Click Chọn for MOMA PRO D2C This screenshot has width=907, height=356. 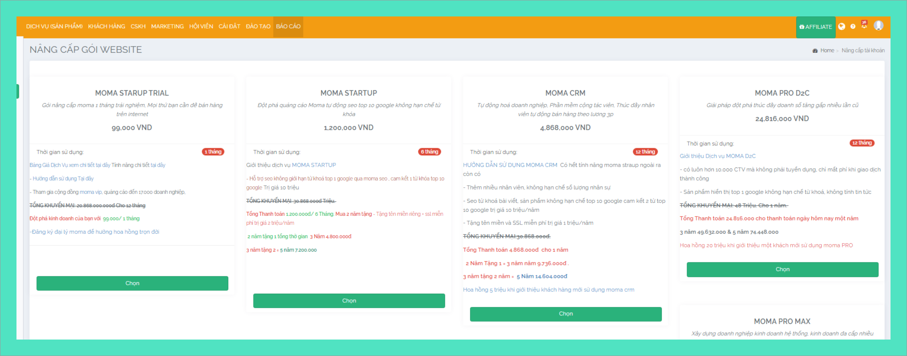[x=782, y=269]
